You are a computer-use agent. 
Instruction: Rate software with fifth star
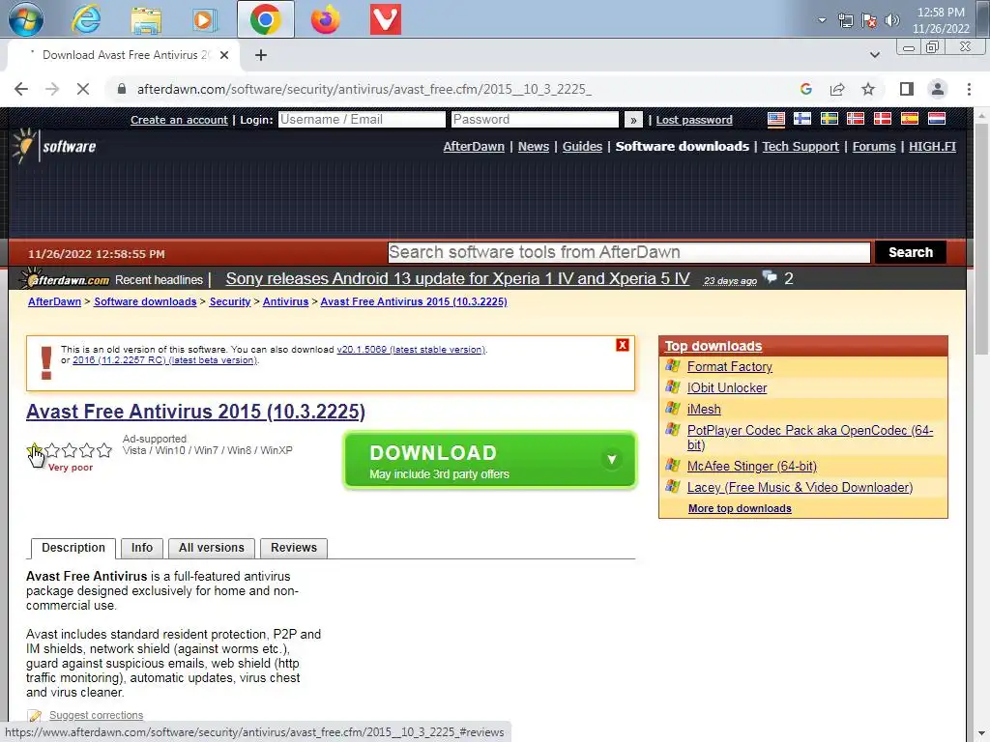(x=104, y=450)
